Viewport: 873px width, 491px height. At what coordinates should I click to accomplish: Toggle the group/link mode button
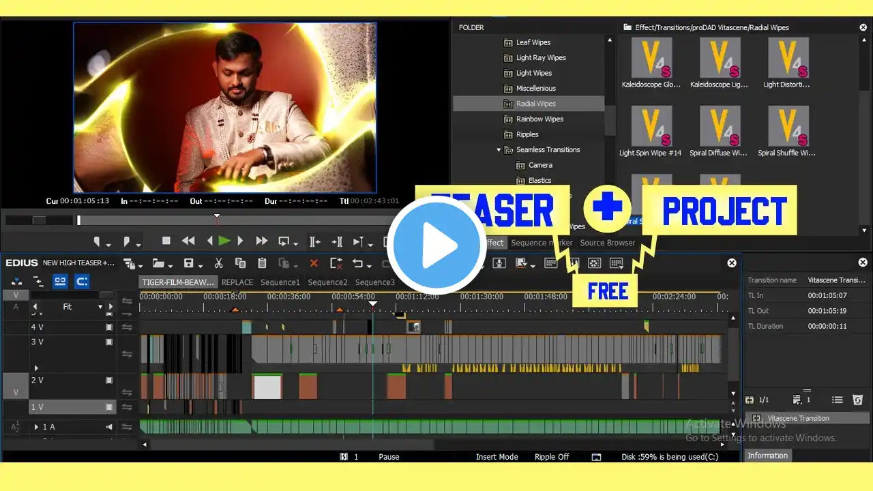(60, 280)
